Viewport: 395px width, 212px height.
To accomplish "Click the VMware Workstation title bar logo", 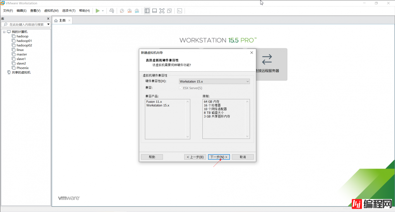I will click(x=2, y=3).
